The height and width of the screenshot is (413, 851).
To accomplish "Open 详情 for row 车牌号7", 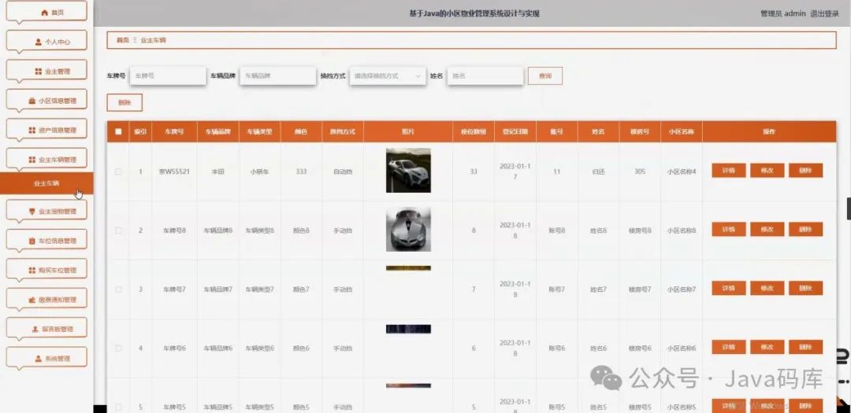I will pyautogui.click(x=728, y=289).
